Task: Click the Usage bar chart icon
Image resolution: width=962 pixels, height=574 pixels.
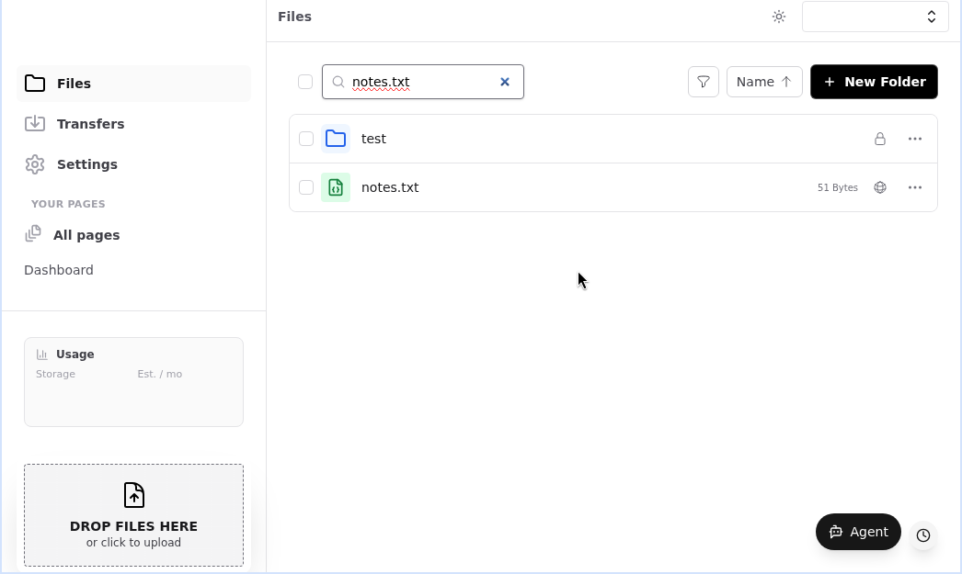Action: 41,355
